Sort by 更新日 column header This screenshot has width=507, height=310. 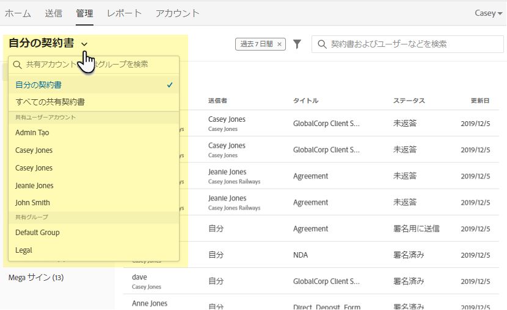480,100
